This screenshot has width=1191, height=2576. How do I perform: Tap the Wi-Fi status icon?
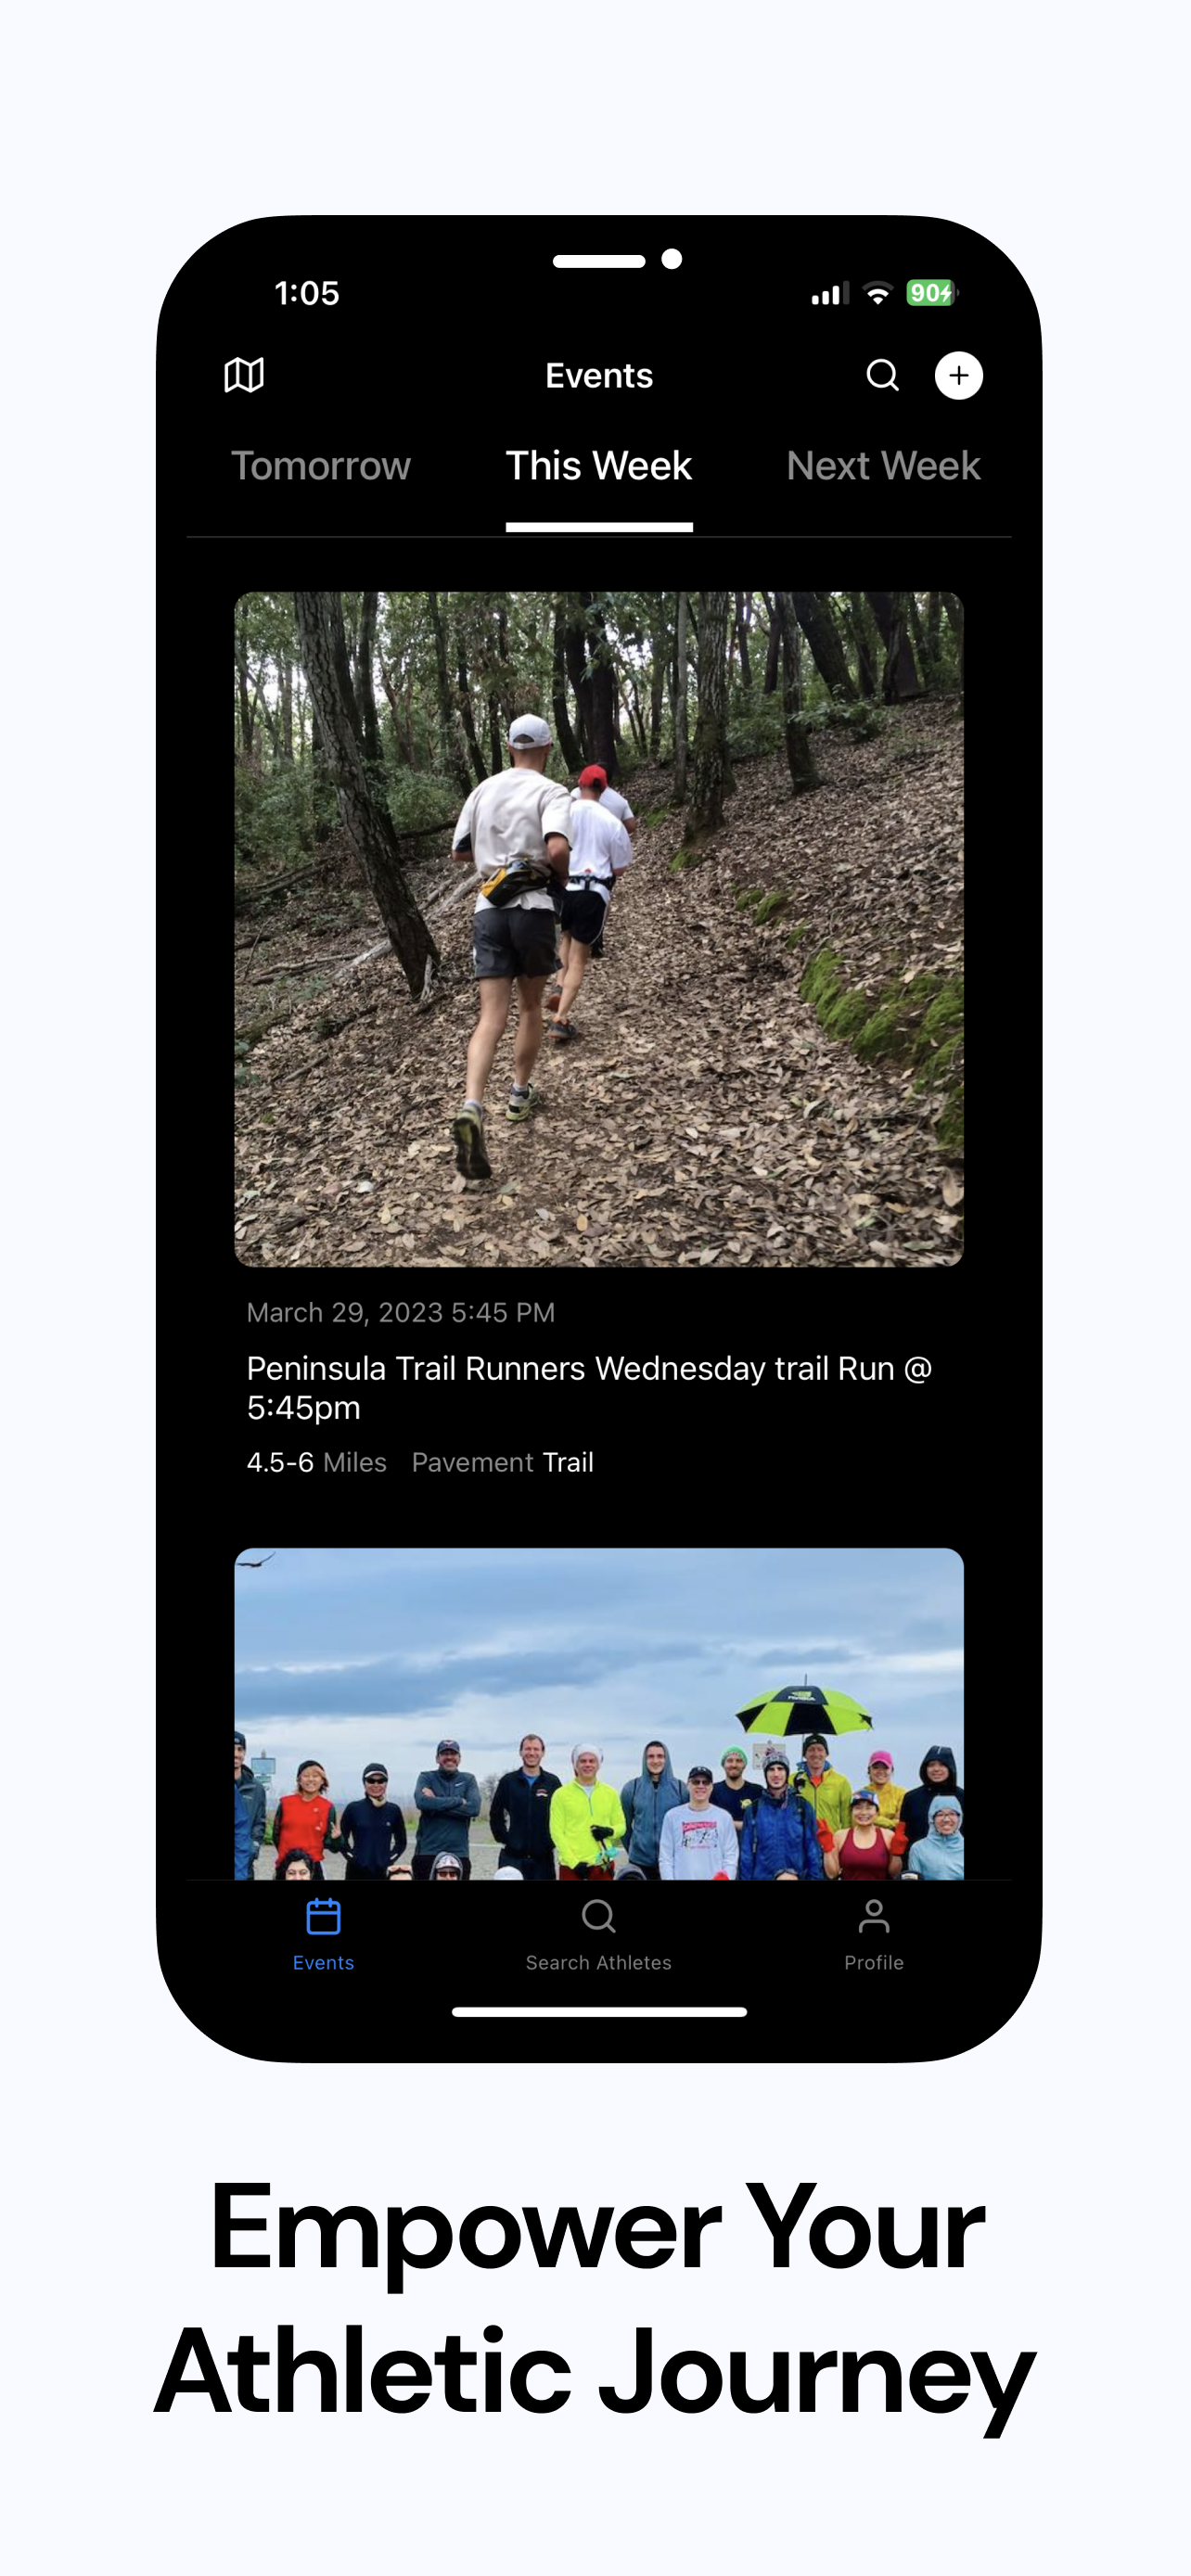pyautogui.click(x=877, y=294)
